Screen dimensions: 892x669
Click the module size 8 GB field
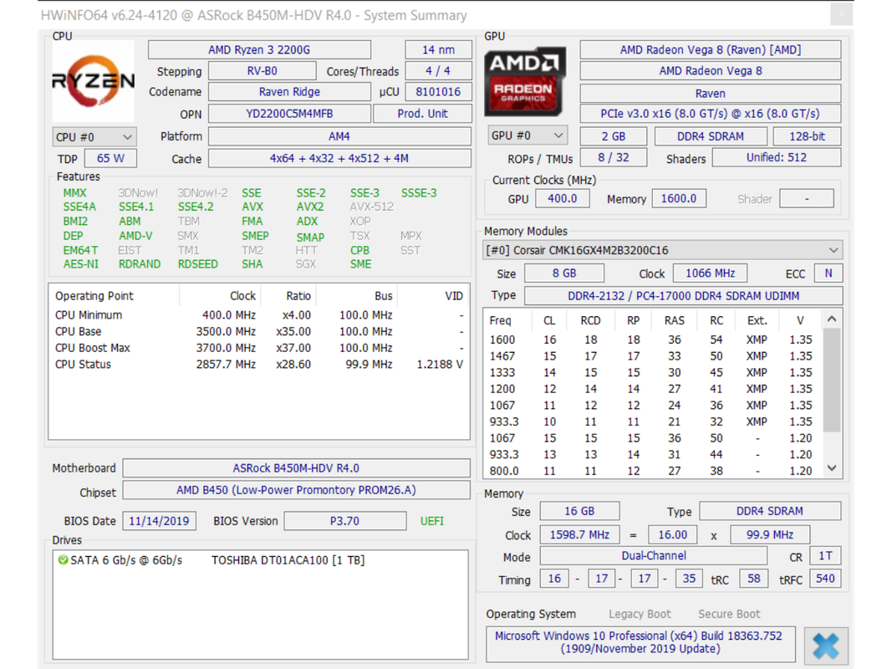coord(564,273)
